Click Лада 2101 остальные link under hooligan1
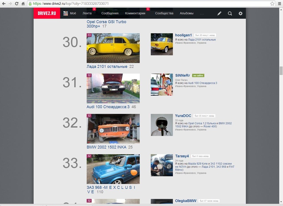This screenshot has width=283, height=206. point(202,40)
